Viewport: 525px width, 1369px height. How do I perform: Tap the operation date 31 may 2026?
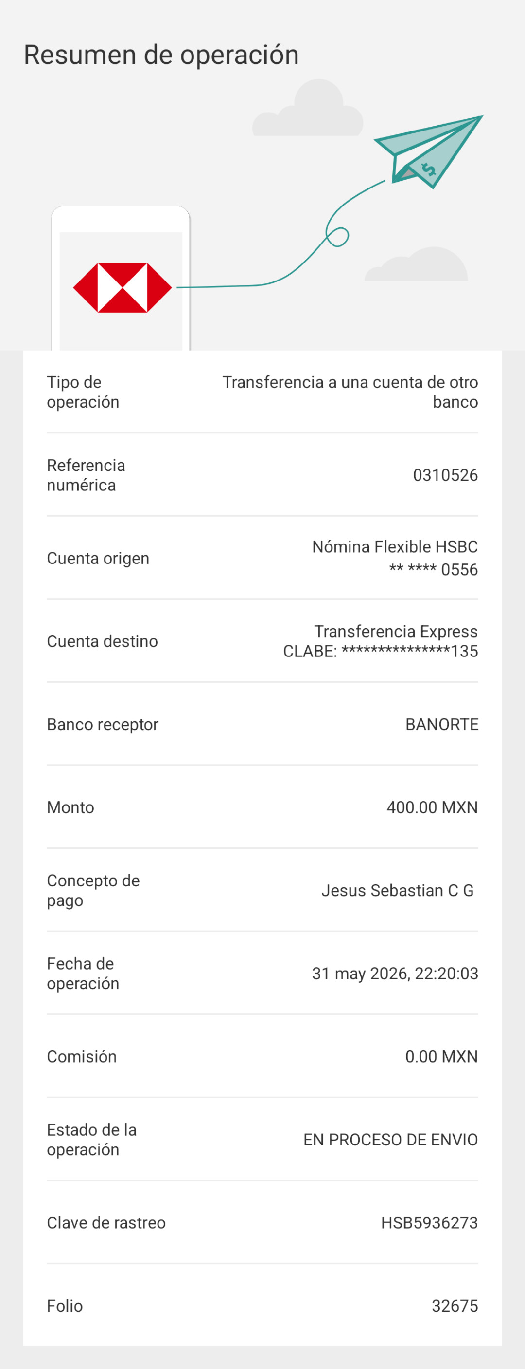tap(360, 973)
